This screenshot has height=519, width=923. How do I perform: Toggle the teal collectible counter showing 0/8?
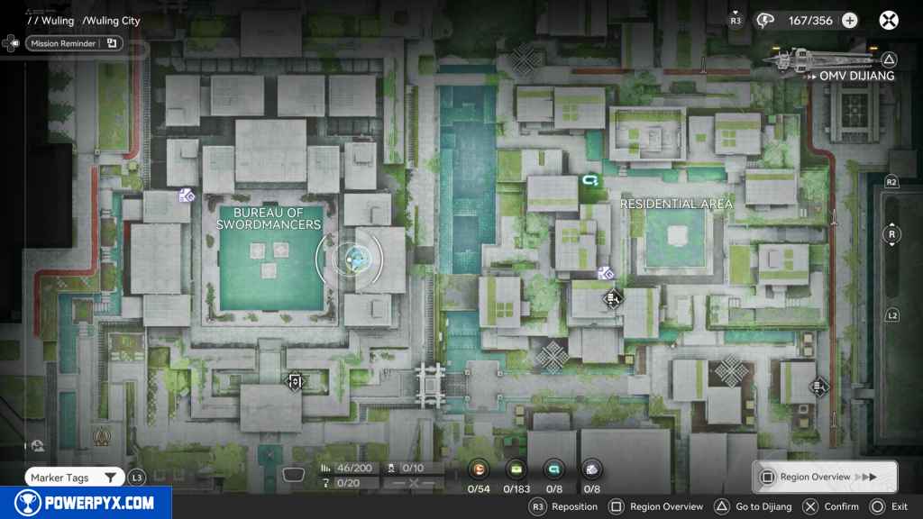point(553,469)
